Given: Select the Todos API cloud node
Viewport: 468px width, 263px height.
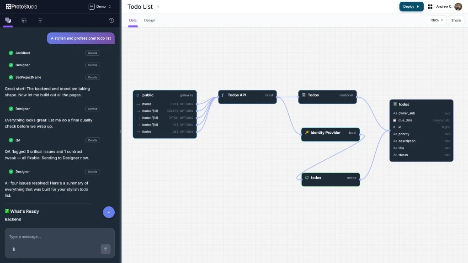Looking at the screenshot, I should (x=247, y=97).
